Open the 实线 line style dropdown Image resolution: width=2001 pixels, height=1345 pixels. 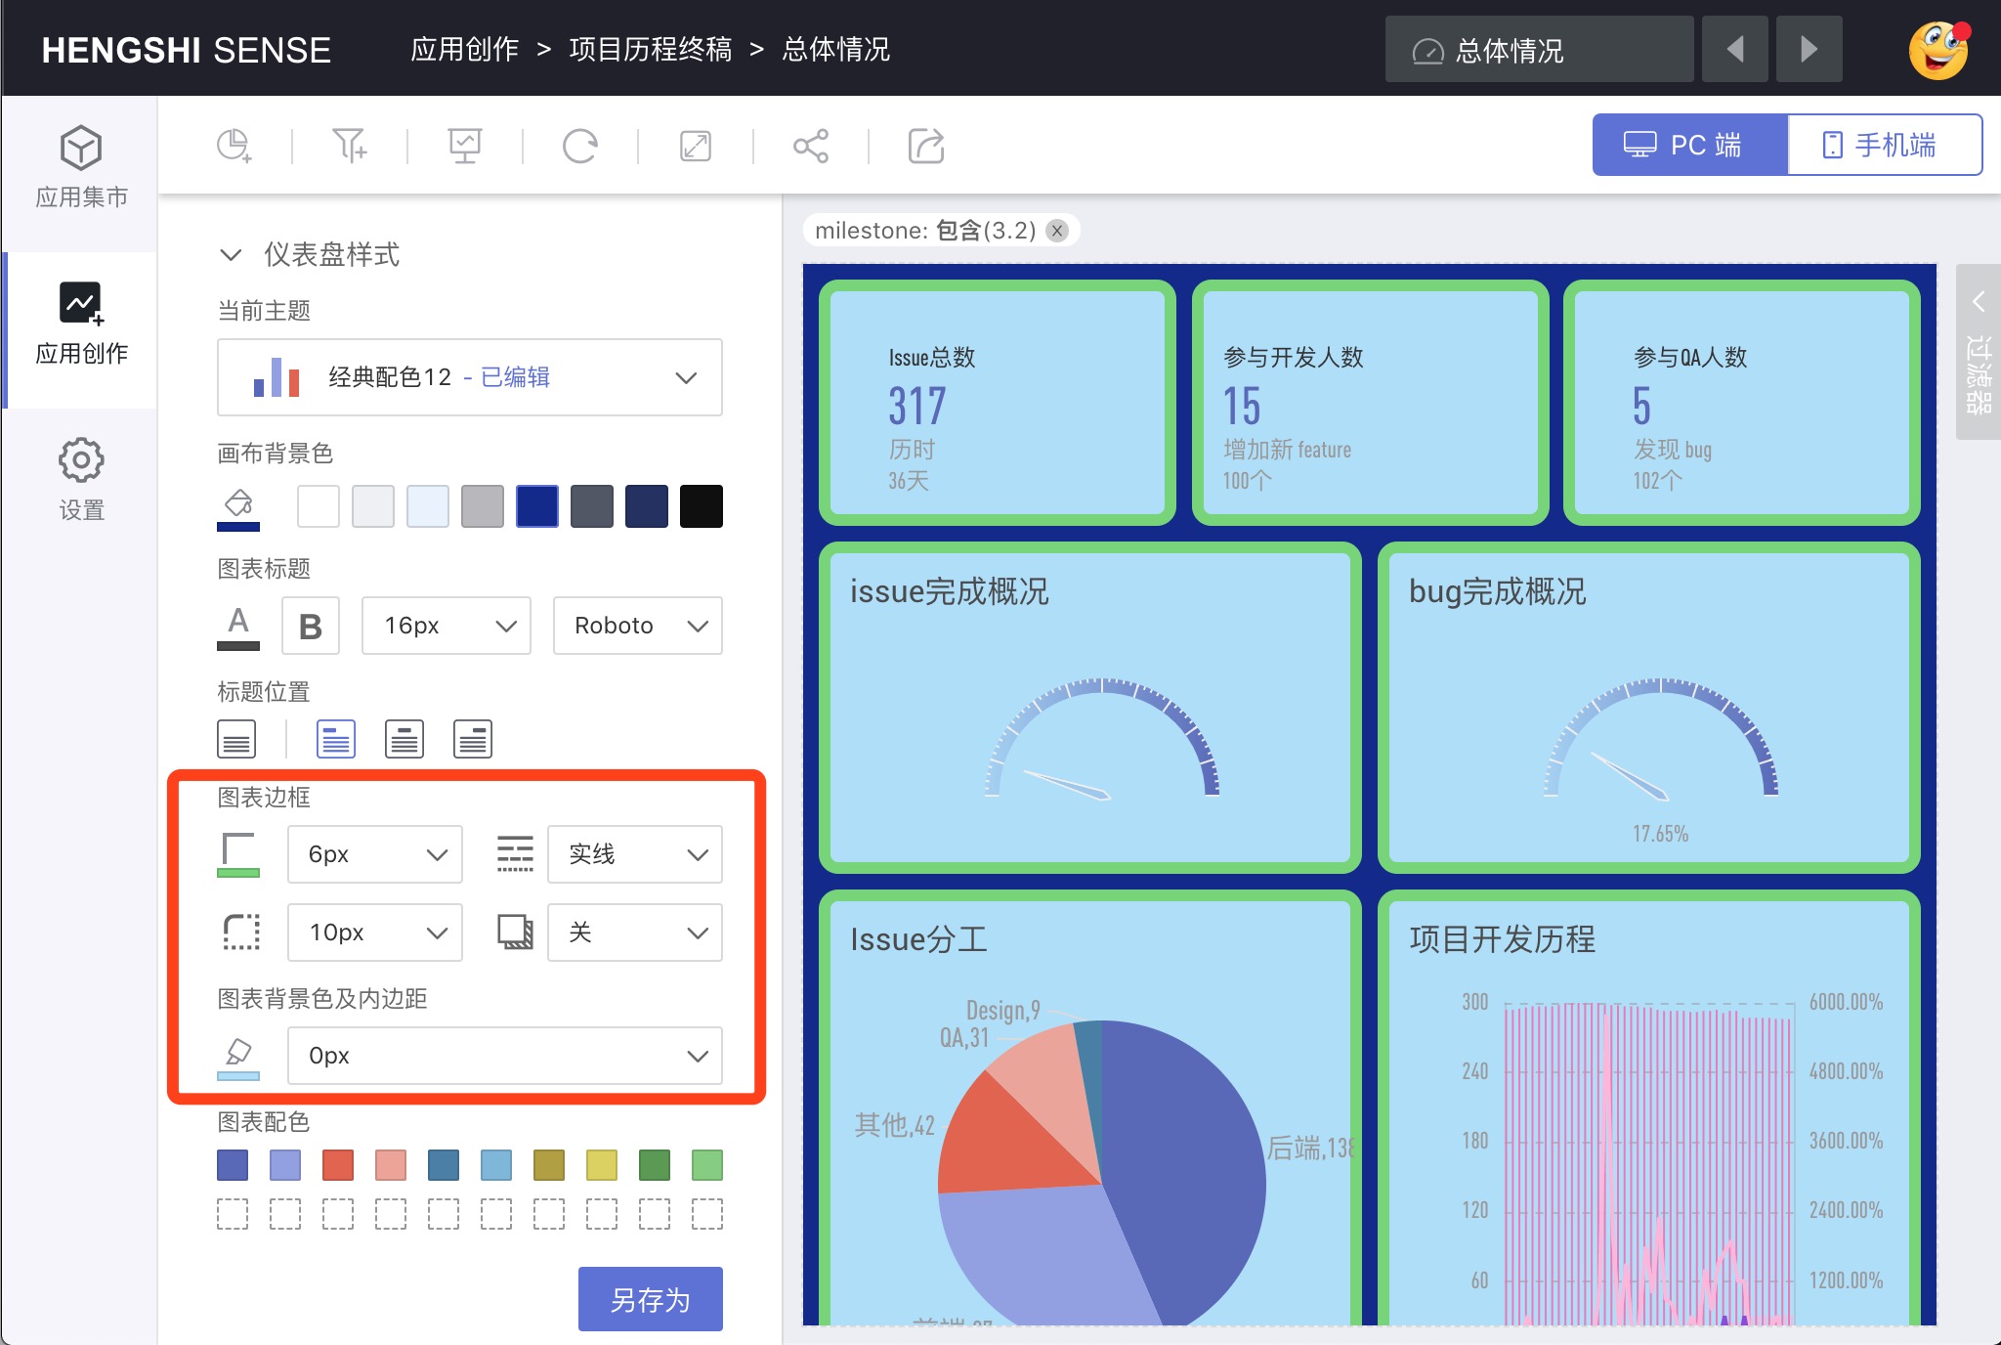[635, 854]
